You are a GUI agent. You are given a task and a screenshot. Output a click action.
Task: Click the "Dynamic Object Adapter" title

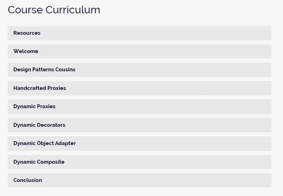[x=45, y=143]
